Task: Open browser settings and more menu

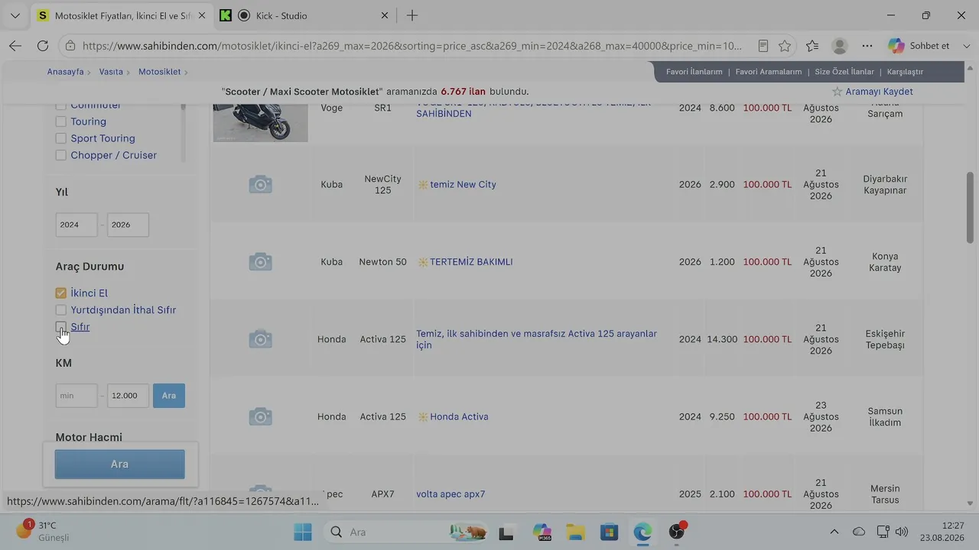Action: pos(867,46)
